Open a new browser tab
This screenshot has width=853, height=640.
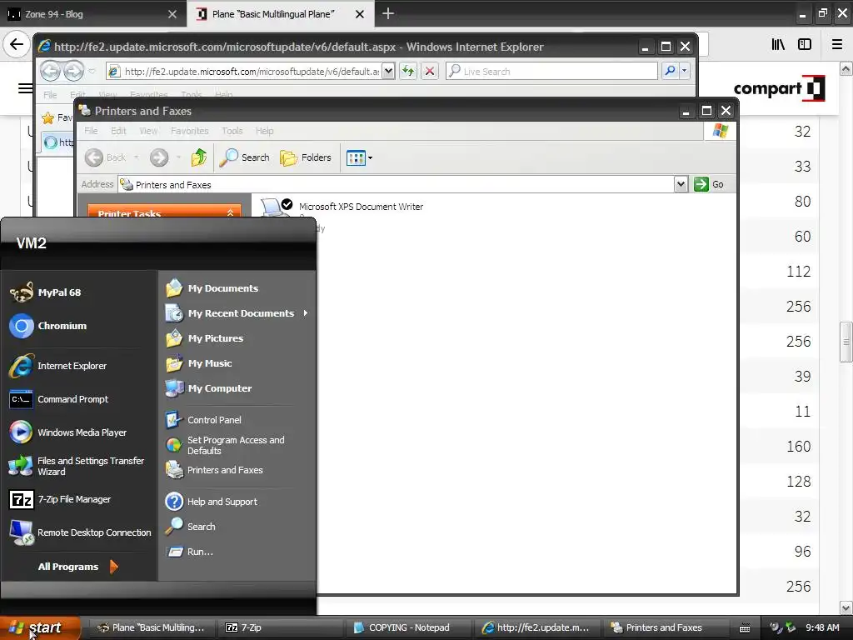(x=388, y=13)
